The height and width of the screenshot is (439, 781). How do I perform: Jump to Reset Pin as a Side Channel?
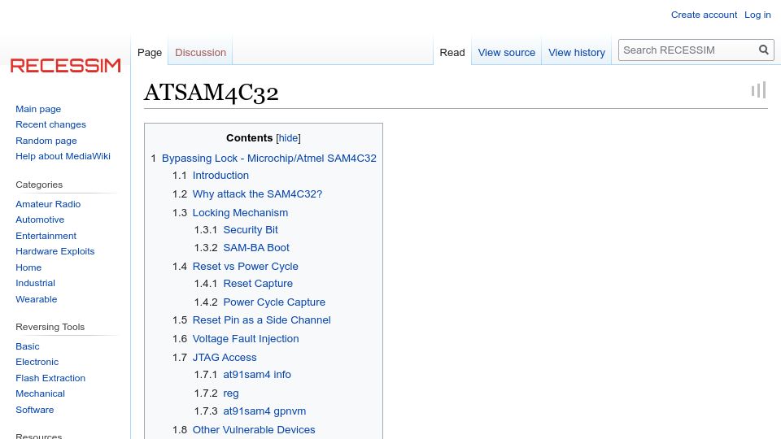pos(261,320)
